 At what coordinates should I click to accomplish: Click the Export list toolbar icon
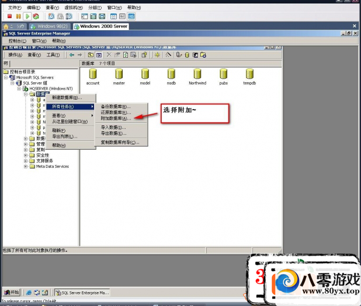133,55
